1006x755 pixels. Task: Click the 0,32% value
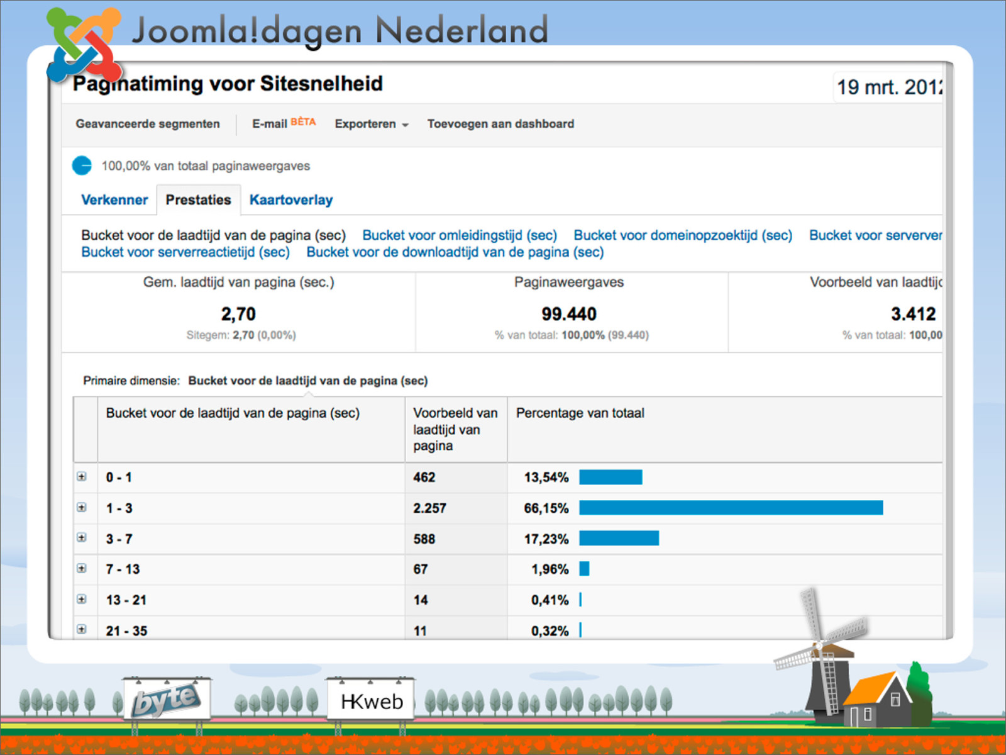[x=550, y=631]
